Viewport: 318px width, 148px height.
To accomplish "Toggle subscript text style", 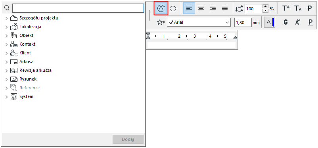I will coord(297,8).
